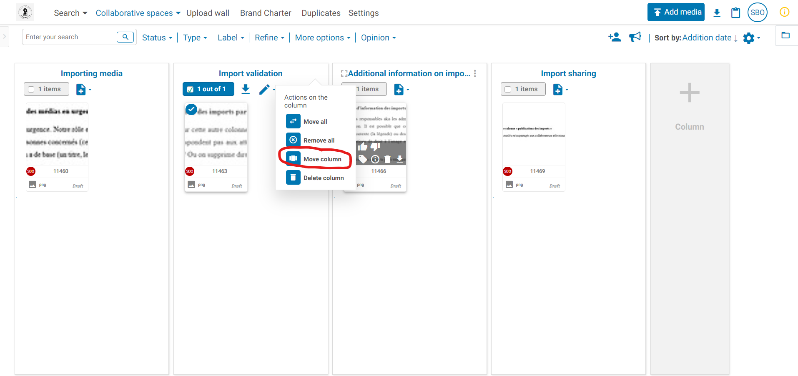Screen dimensions: 798x376
Task: Choose Delete column in the actions menu
Action: click(x=323, y=178)
